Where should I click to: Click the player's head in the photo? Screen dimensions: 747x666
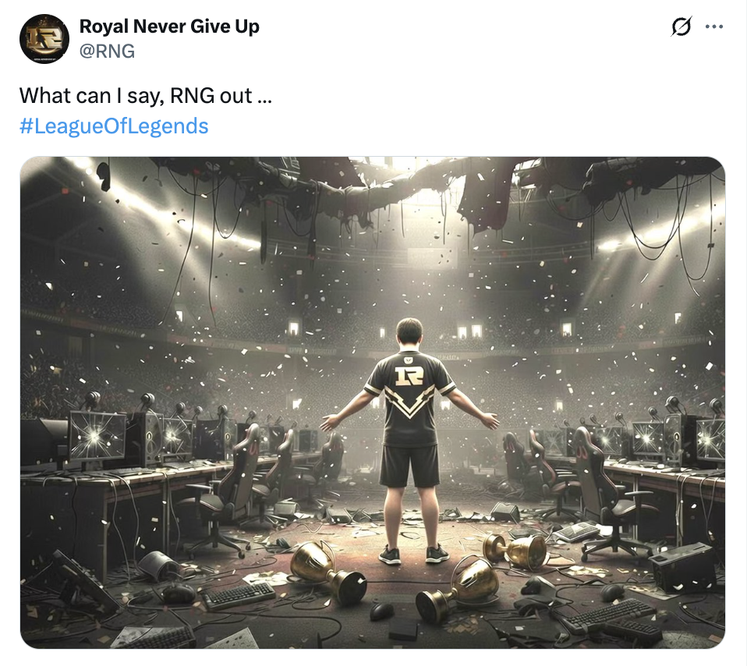(409, 335)
